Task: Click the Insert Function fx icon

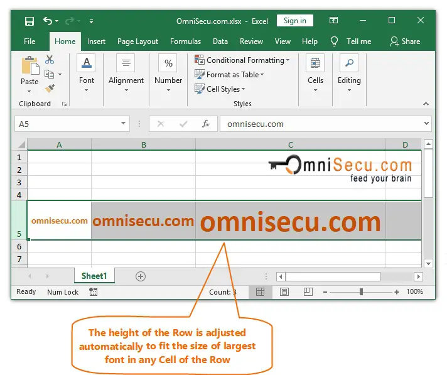Action: [206, 124]
